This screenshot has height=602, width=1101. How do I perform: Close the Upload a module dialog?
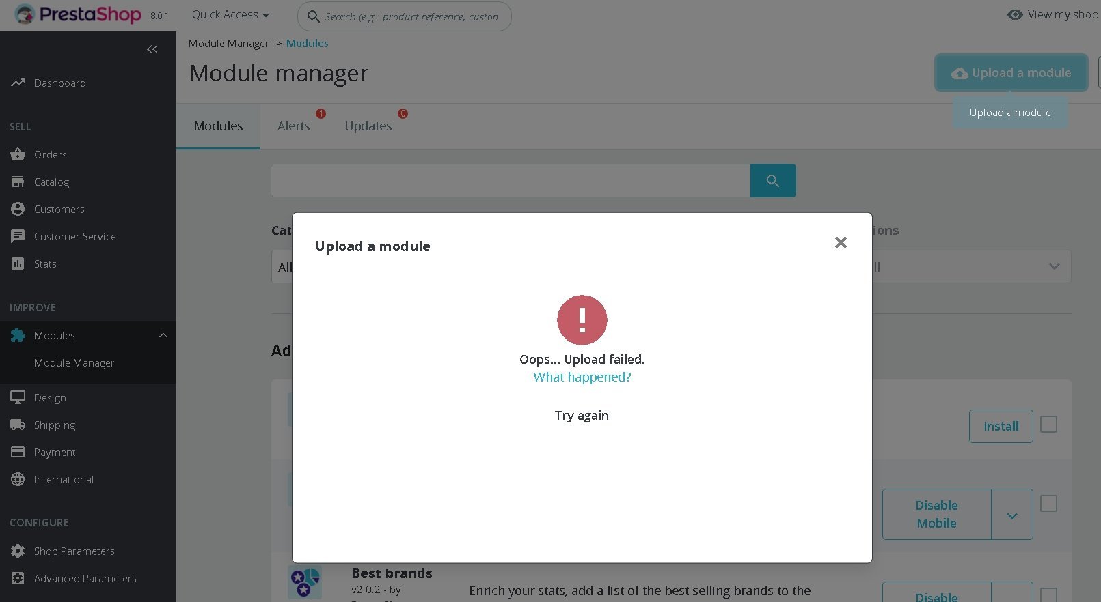(841, 242)
